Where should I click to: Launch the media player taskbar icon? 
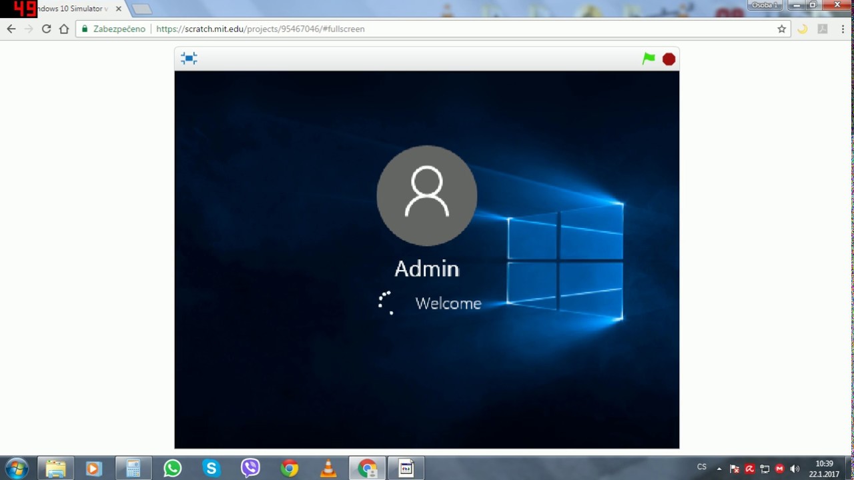[93, 469]
